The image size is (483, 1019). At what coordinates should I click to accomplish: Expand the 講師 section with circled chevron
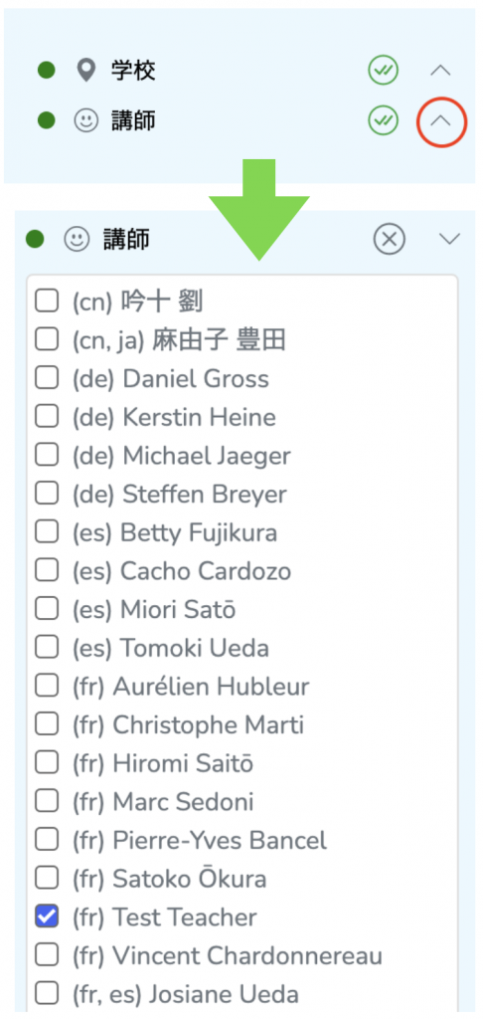[x=441, y=120]
